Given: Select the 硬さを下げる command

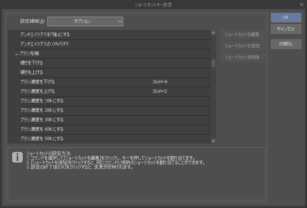Looking at the screenshot, I should pyautogui.click(x=116, y=63).
